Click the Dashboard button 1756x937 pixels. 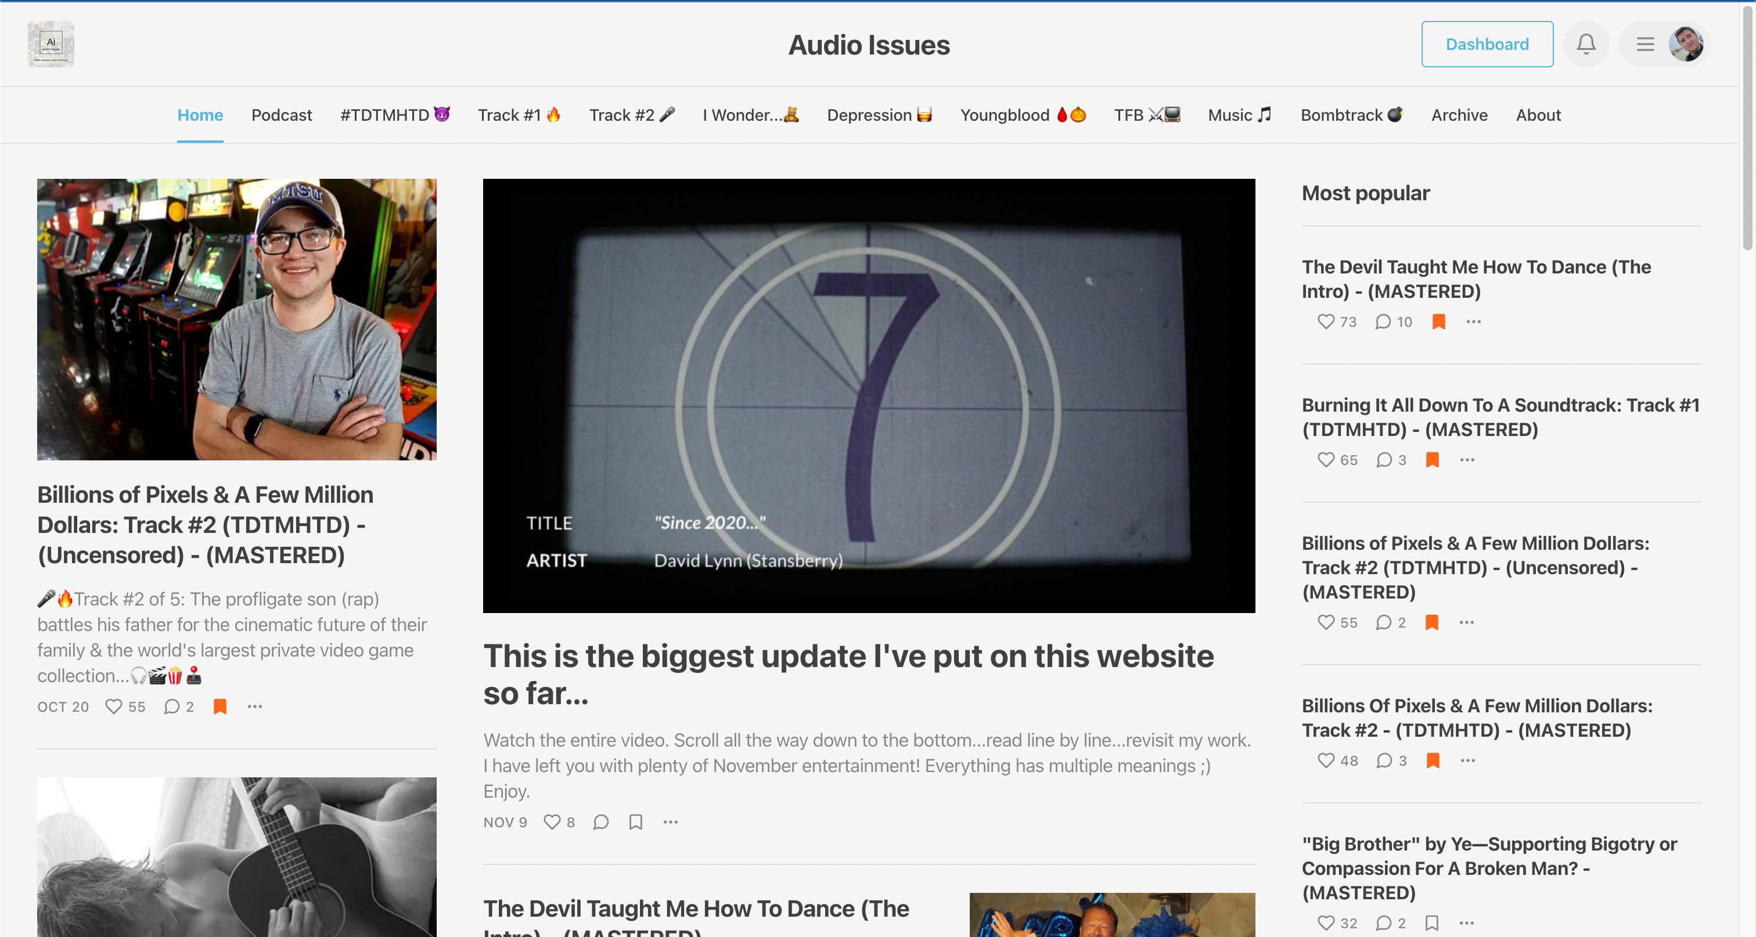(x=1487, y=44)
